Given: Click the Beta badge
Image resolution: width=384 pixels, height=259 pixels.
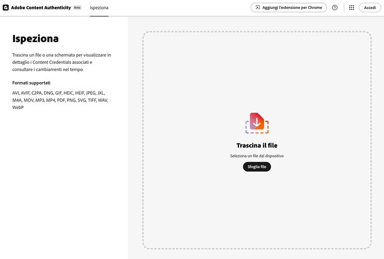Looking at the screenshot, I should pyautogui.click(x=77, y=8).
